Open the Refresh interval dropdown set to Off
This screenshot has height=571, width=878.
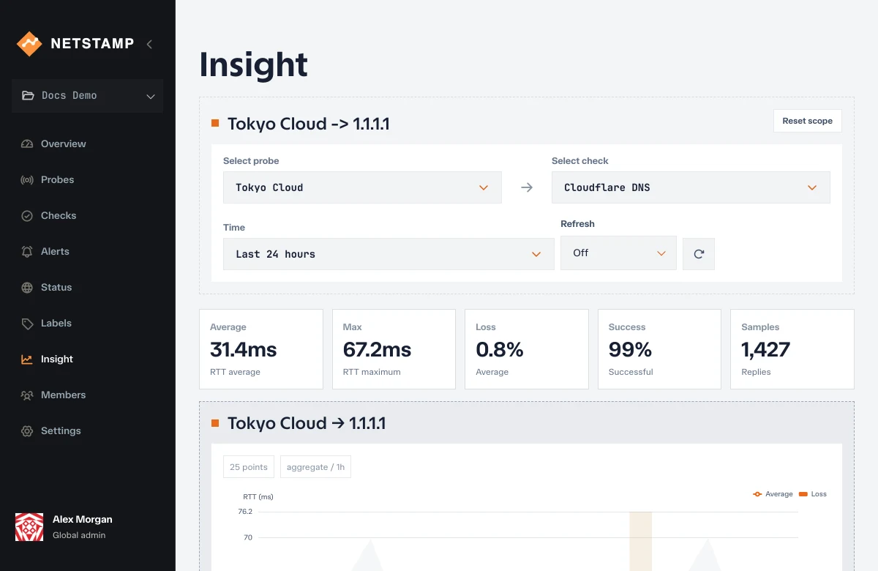click(618, 253)
